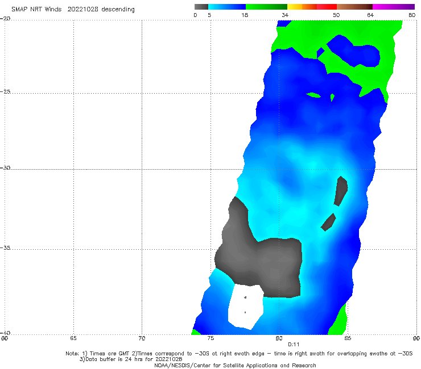Click the cyan-to-blue 5–18 color bar segment
This screenshot has height=369, width=421.
[227, 7]
